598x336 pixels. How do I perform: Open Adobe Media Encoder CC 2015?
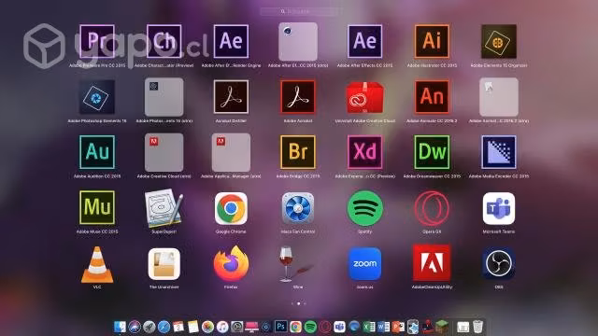click(499, 152)
